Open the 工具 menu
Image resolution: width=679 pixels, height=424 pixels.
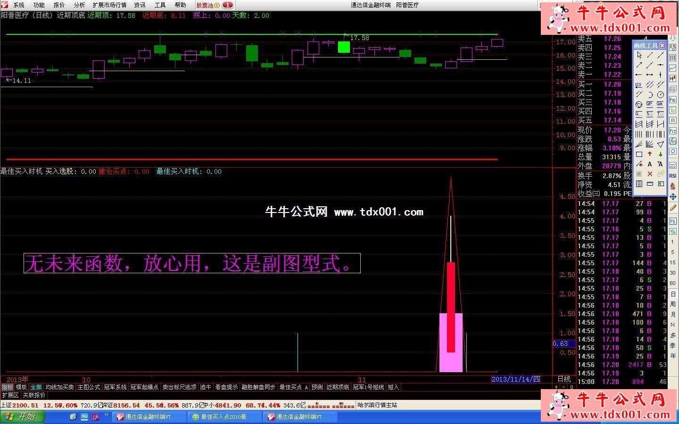tap(160, 5)
